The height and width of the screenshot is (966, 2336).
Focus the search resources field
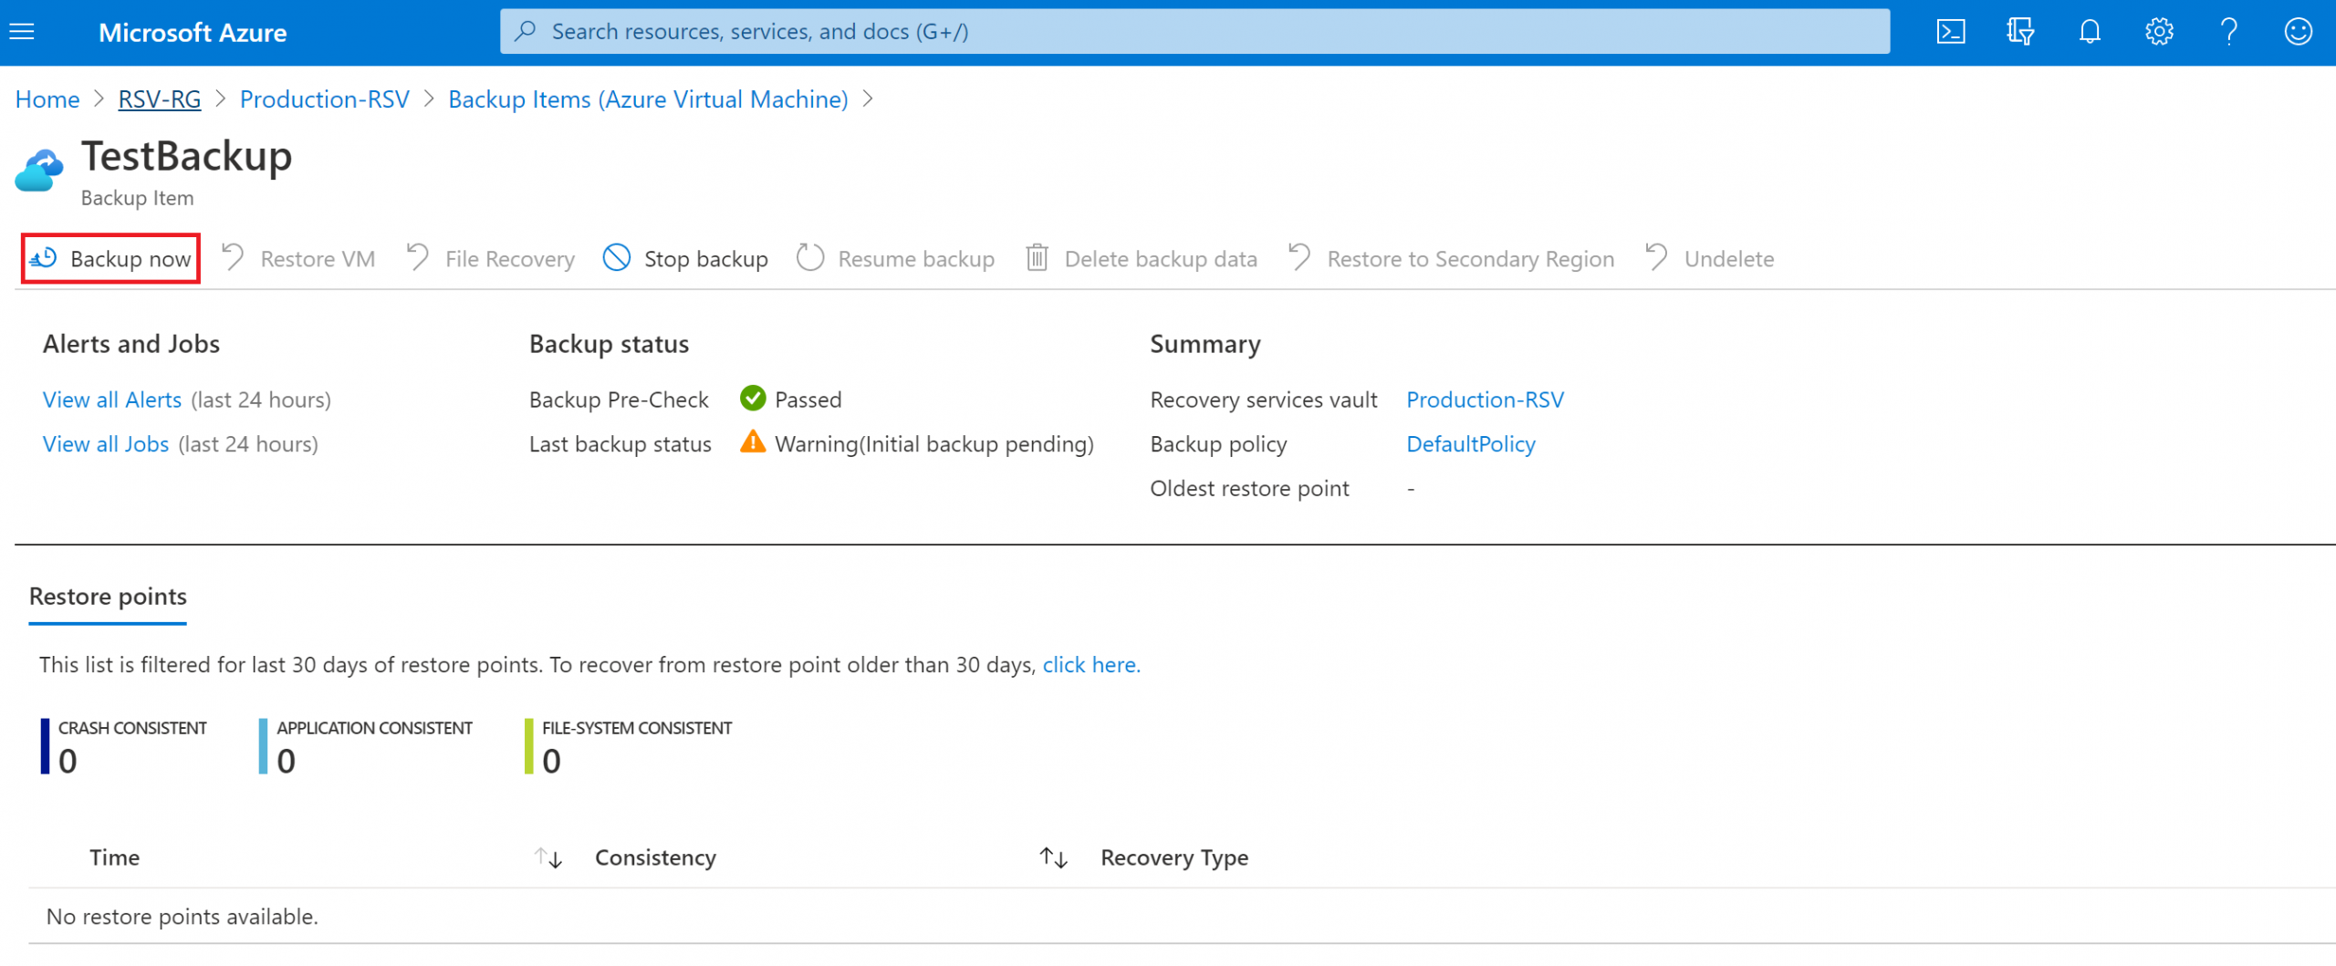tap(1194, 32)
